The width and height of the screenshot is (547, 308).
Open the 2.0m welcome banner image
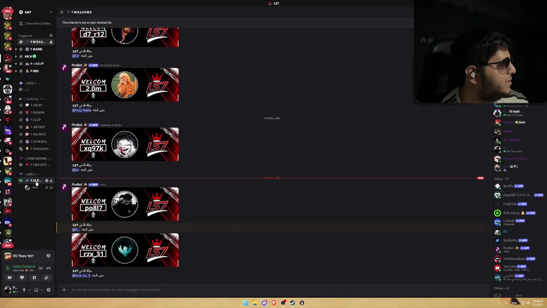[x=125, y=85]
